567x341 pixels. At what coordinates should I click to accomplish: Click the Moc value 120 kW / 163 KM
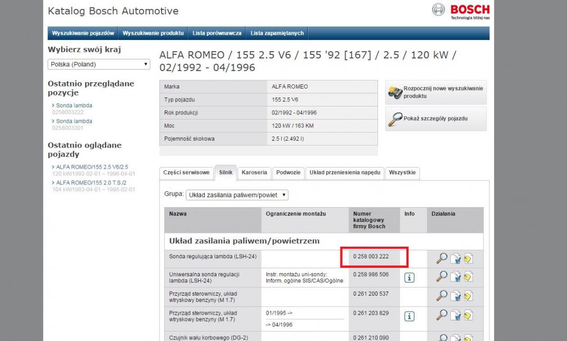pyautogui.click(x=293, y=126)
